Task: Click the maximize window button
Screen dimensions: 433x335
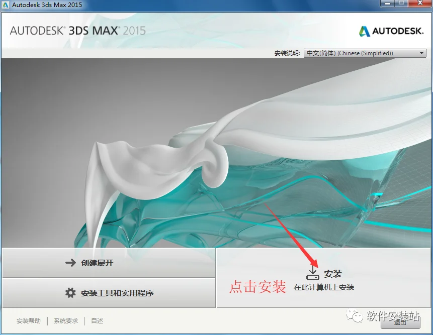Action: (x=401, y=4)
